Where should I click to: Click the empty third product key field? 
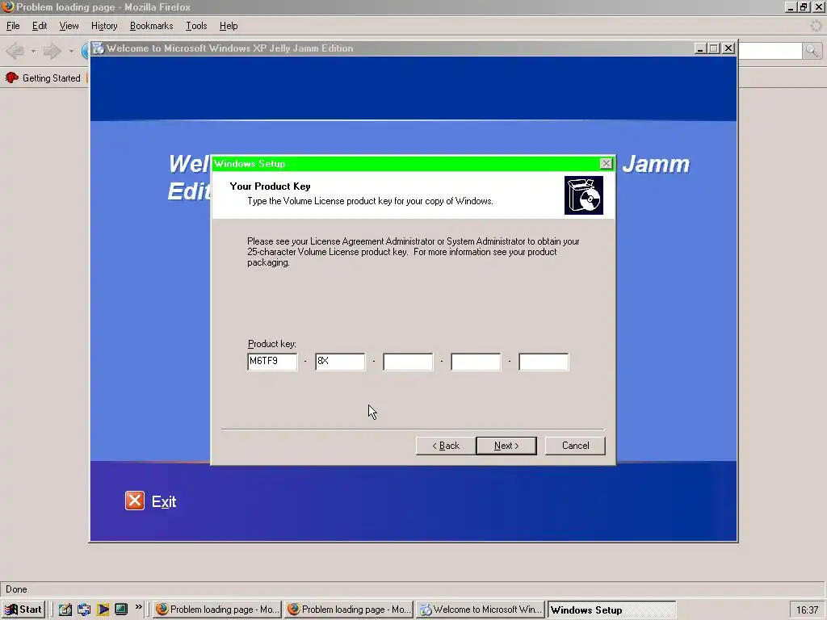click(408, 362)
